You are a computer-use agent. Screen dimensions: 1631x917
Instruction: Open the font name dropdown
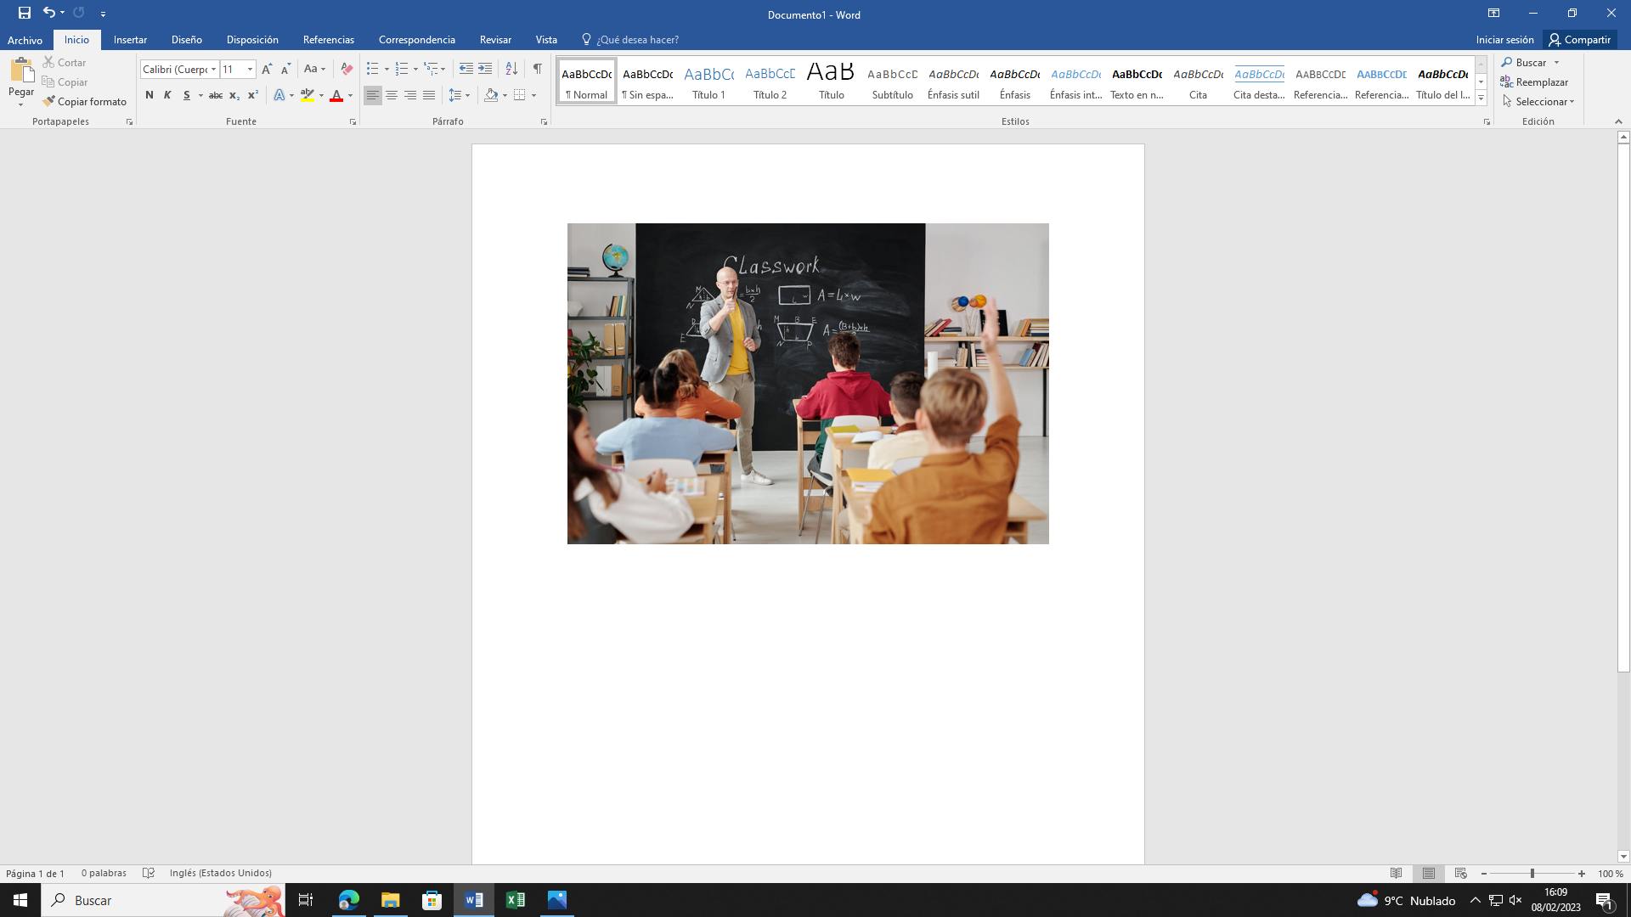pyautogui.click(x=213, y=70)
